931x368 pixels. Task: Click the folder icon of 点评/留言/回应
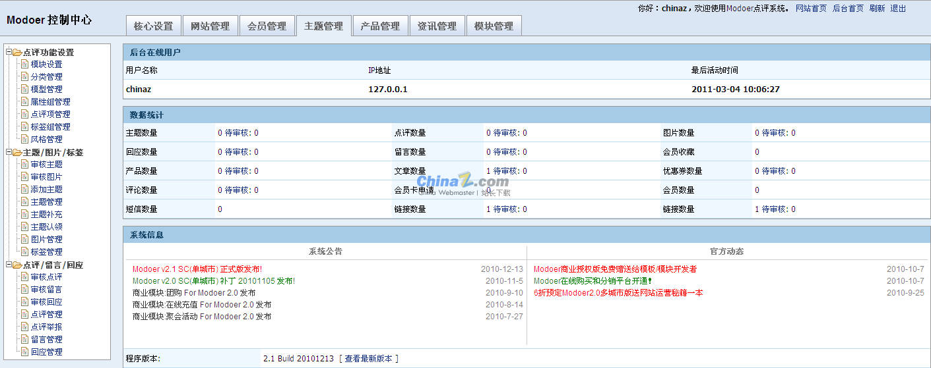pyautogui.click(x=17, y=265)
